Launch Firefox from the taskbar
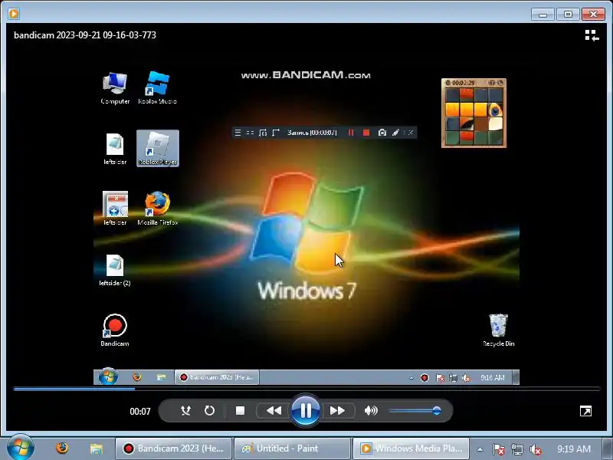The height and width of the screenshot is (460, 613). tap(62, 448)
